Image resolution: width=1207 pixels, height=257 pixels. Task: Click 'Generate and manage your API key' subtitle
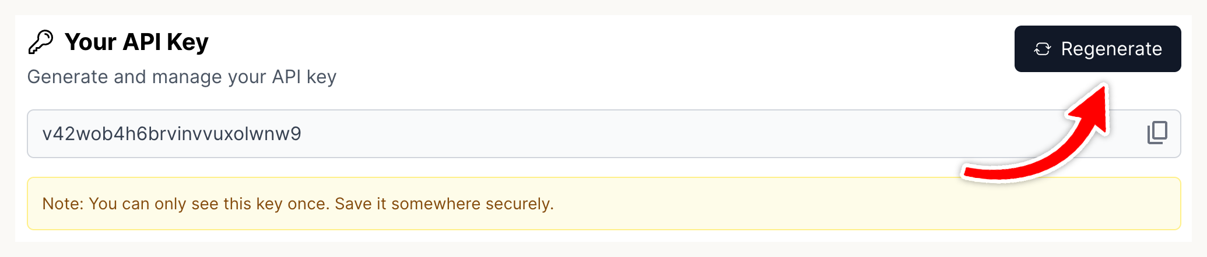pos(182,77)
